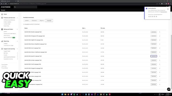Expand the Japanese Language Pack row details
The height and width of the screenshot is (96, 172).
click(x=160, y=84)
